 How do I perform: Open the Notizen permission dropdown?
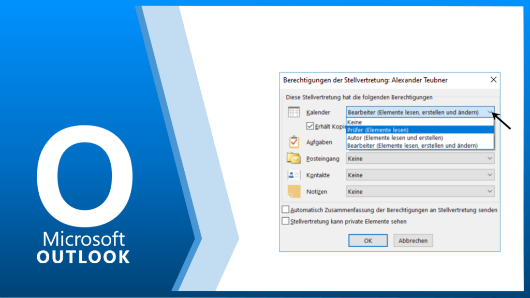[x=420, y=192]
